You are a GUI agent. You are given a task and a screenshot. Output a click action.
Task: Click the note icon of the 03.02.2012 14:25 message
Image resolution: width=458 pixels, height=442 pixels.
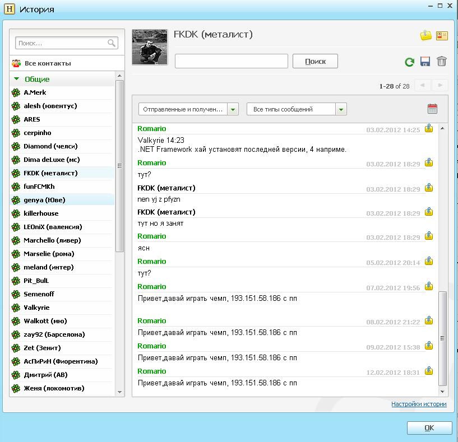[429, 128]
